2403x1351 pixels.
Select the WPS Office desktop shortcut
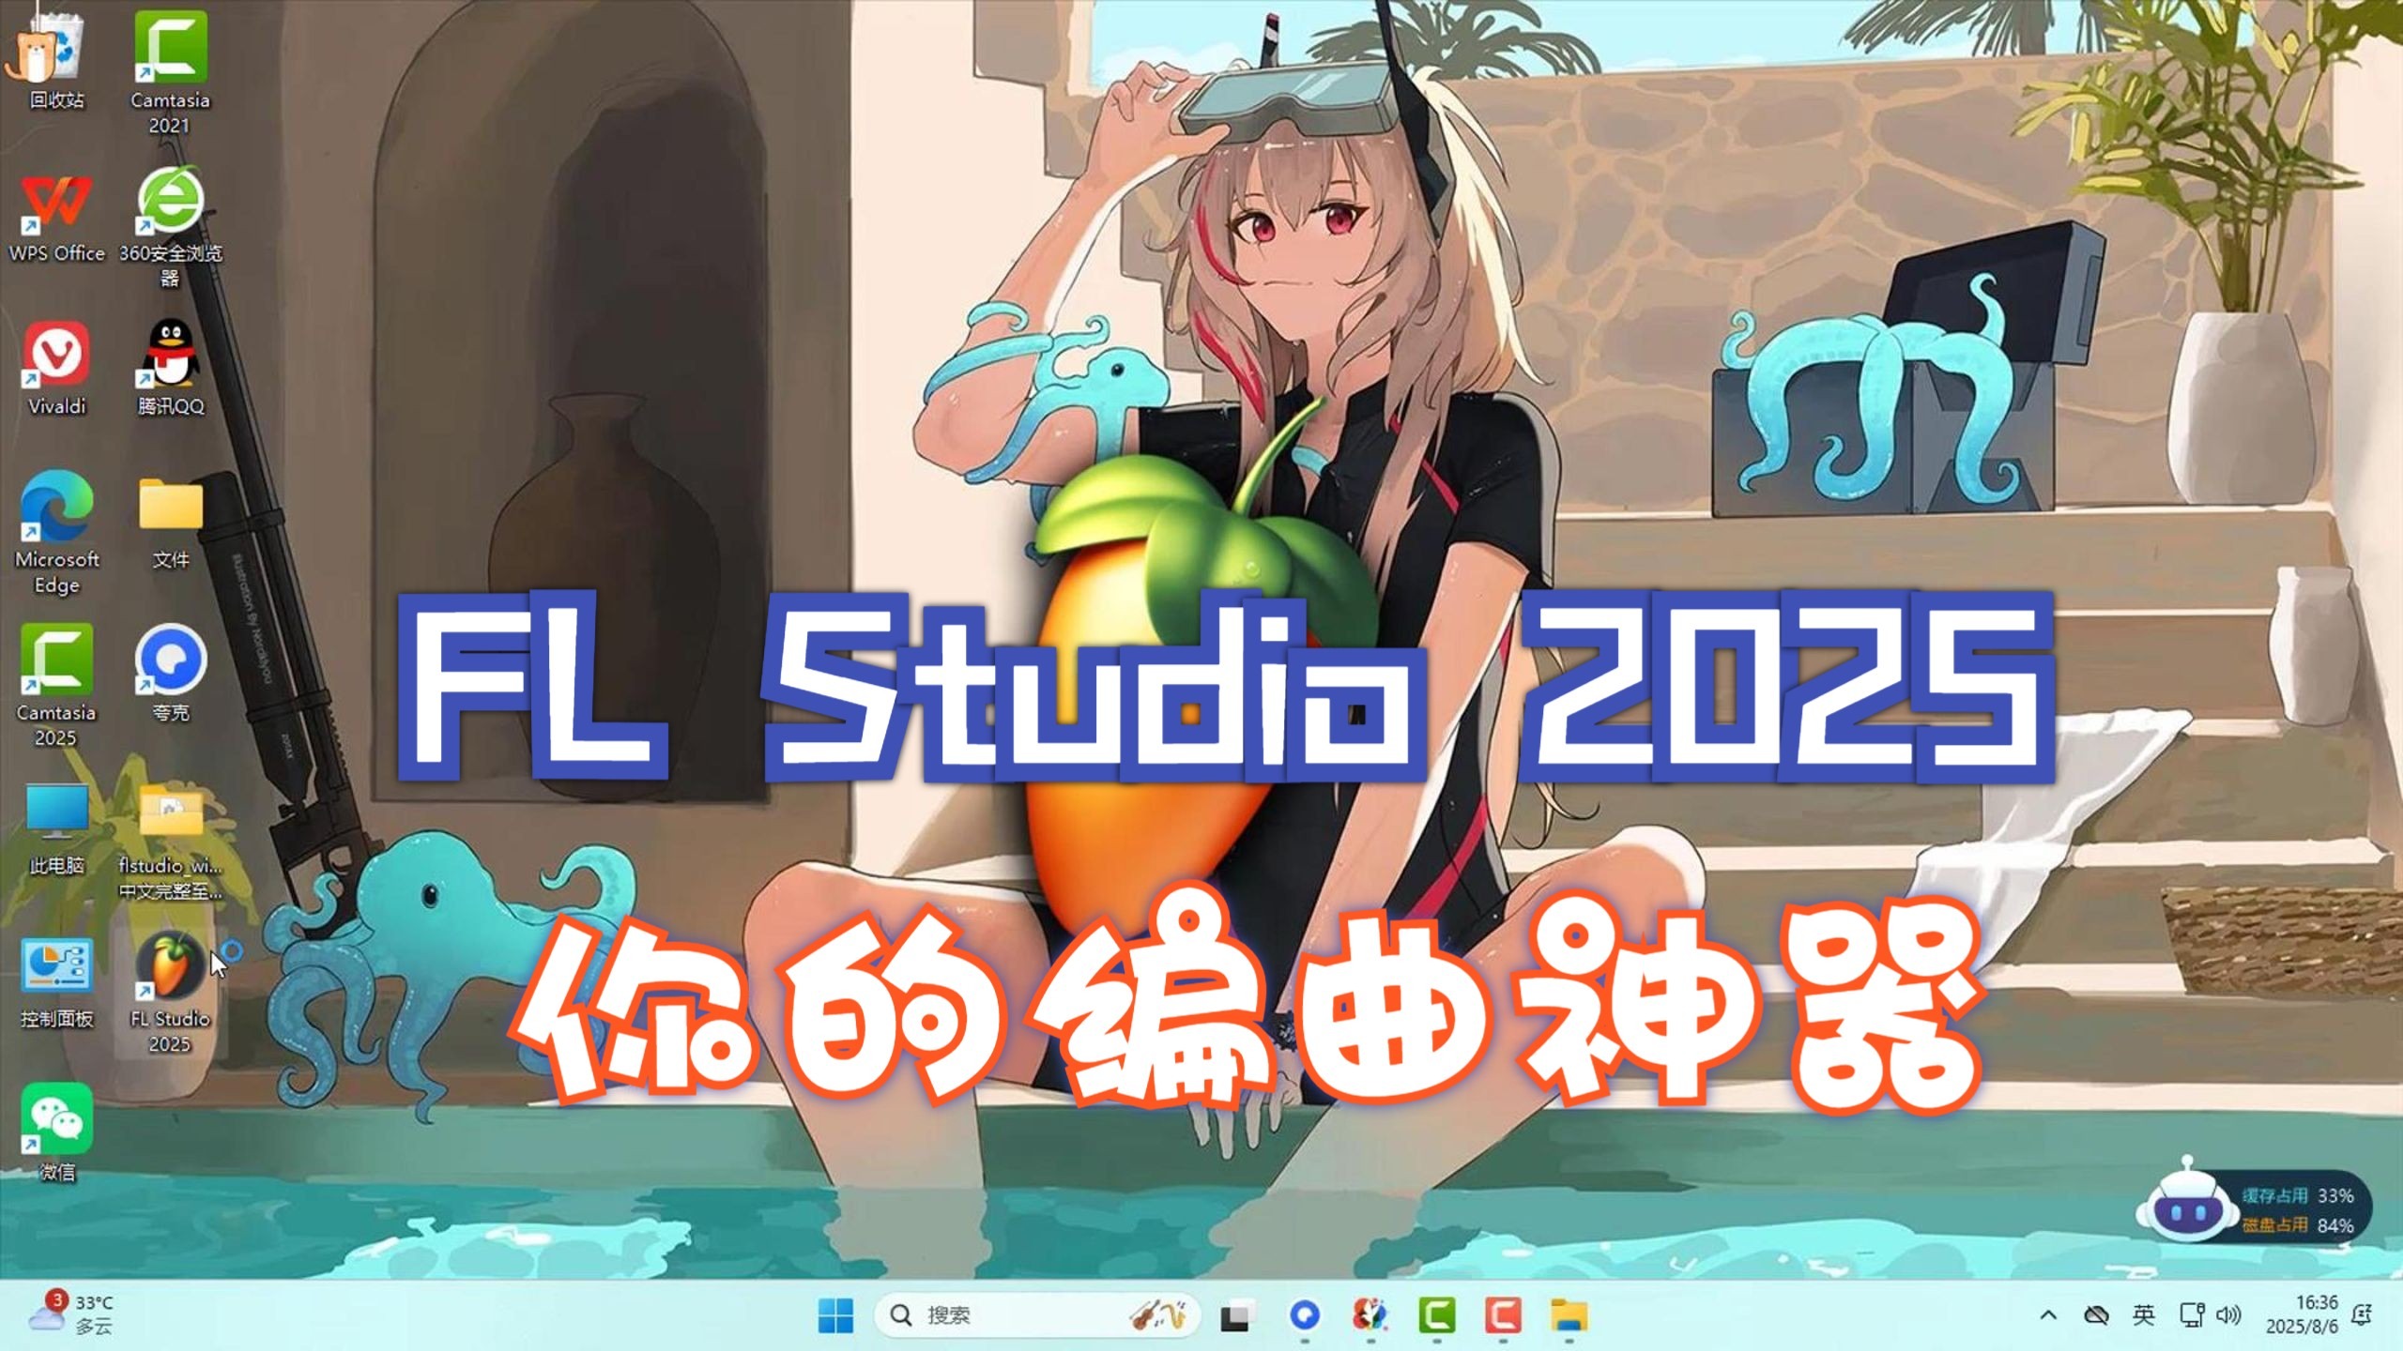[x=56, y=218]
